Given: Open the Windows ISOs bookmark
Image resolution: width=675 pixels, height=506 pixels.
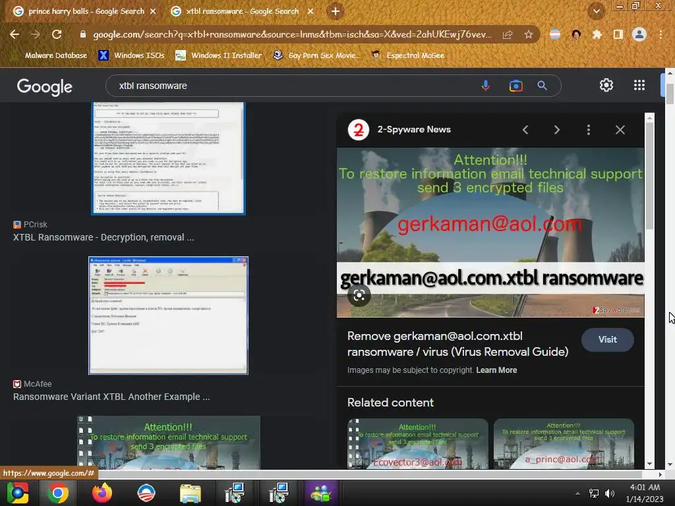Looking at the screenshot, I should click(131, 55).
